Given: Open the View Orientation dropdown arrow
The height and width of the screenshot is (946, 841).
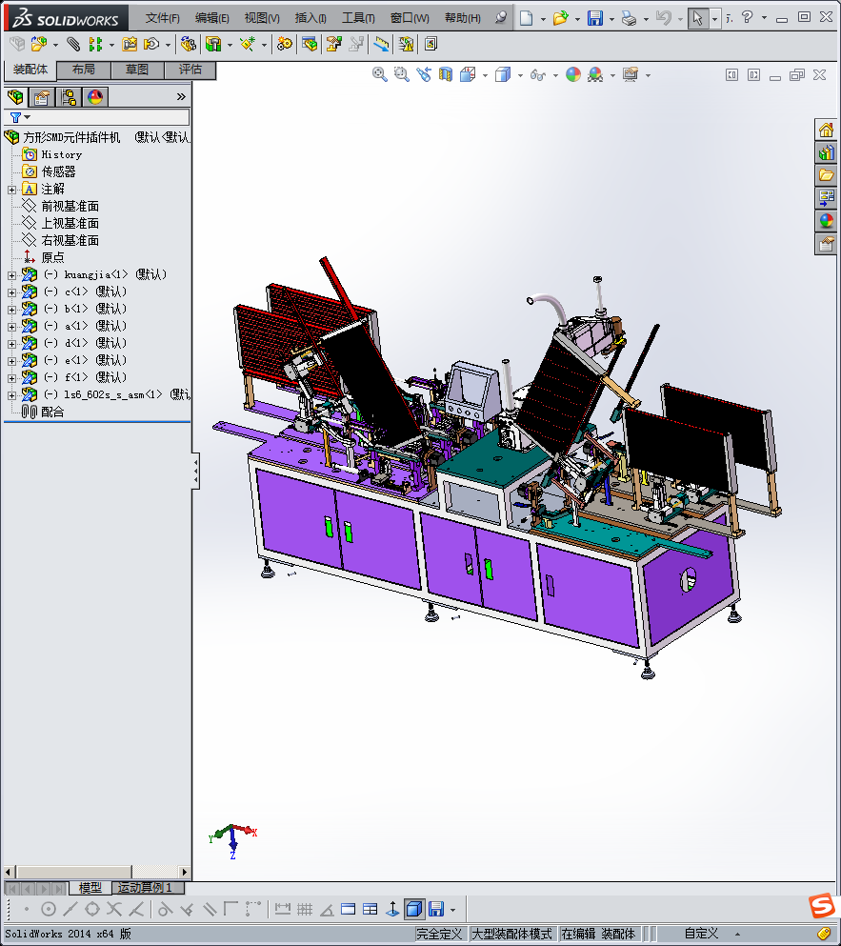Looking at the screenshot, I should point(485,75).
